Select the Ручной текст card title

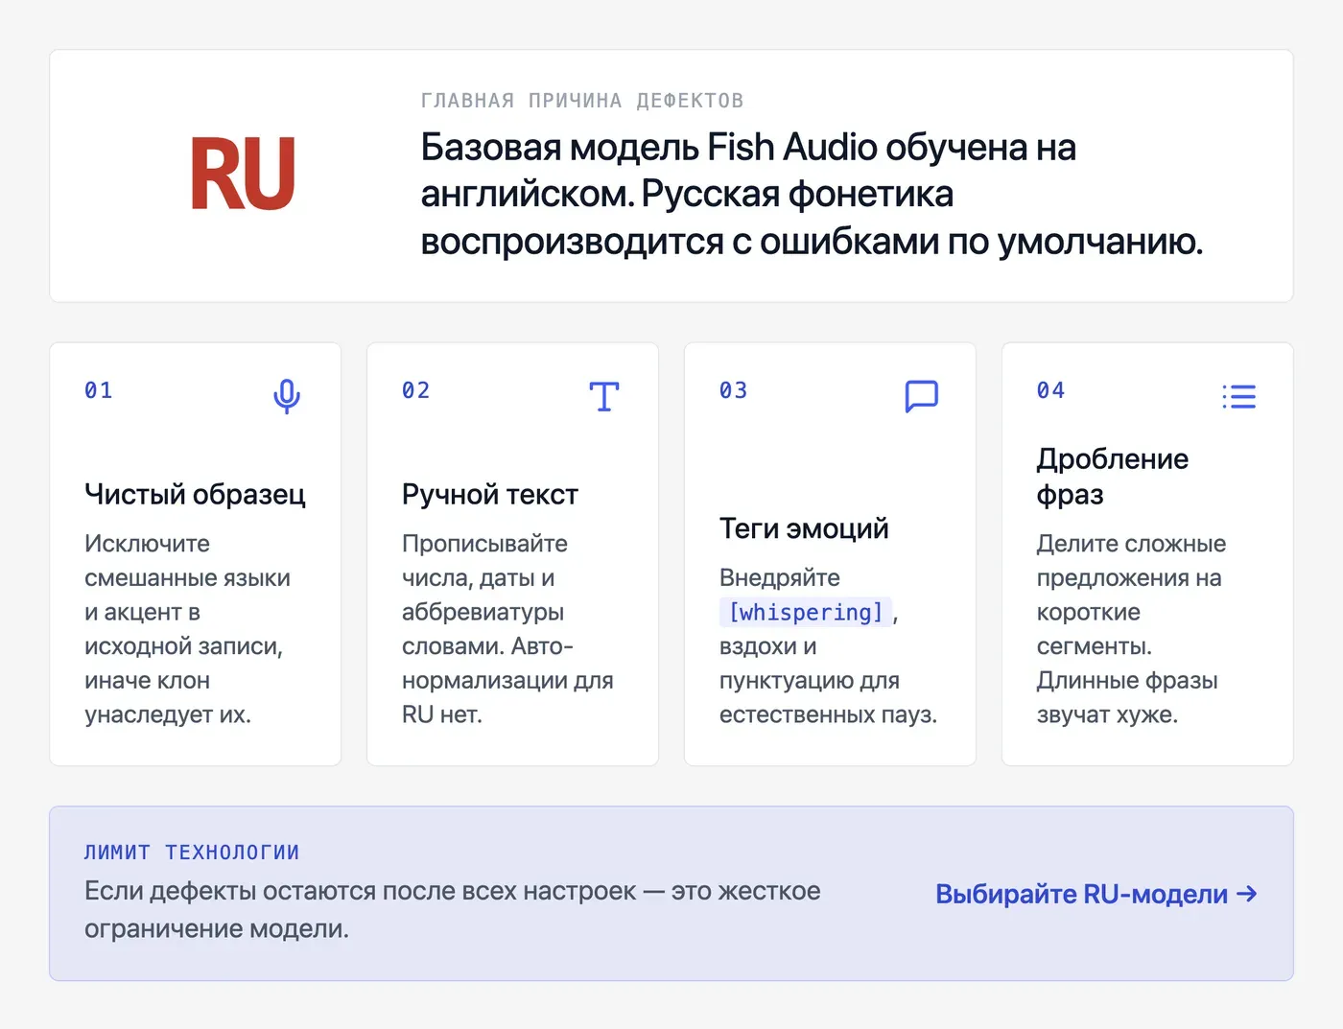[490, 494]
